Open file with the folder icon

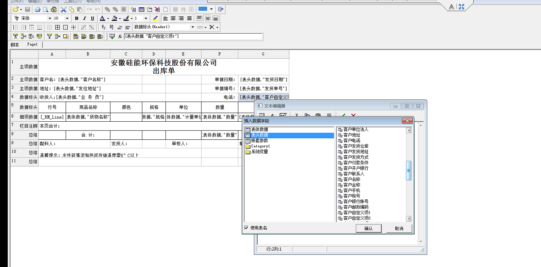(16, 9)
